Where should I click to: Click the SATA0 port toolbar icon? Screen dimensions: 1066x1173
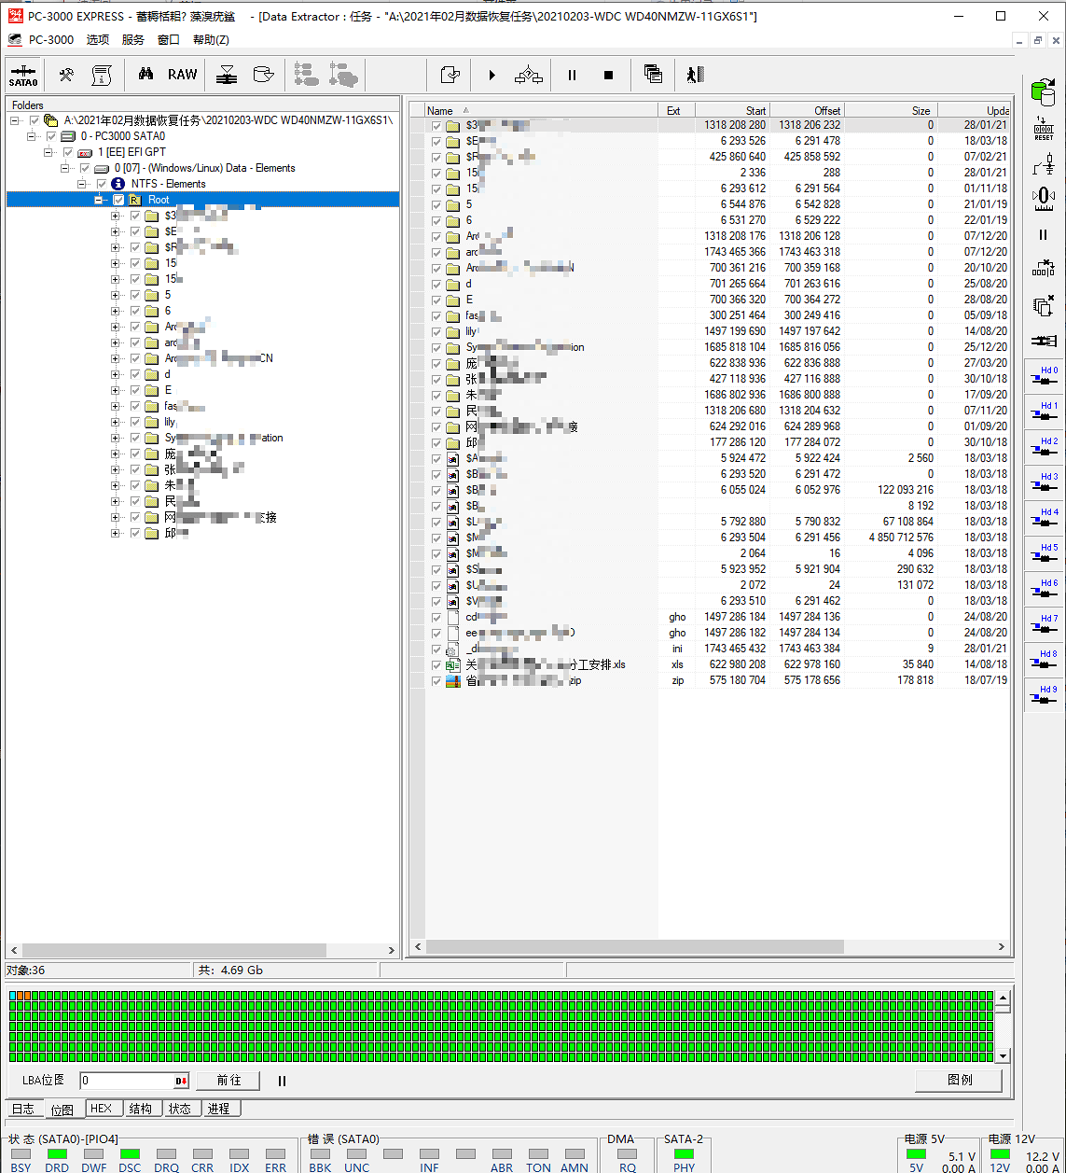click(23, 75)
